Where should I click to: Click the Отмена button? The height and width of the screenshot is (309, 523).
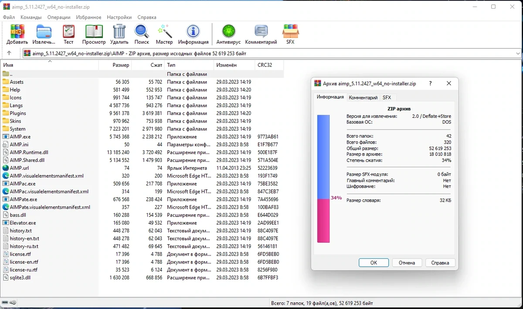click(x=407, y=263)
